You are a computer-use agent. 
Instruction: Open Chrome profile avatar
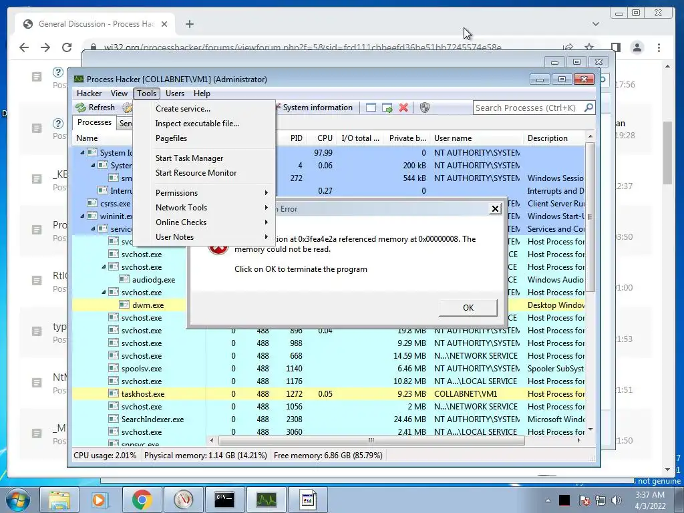point(637,47)
